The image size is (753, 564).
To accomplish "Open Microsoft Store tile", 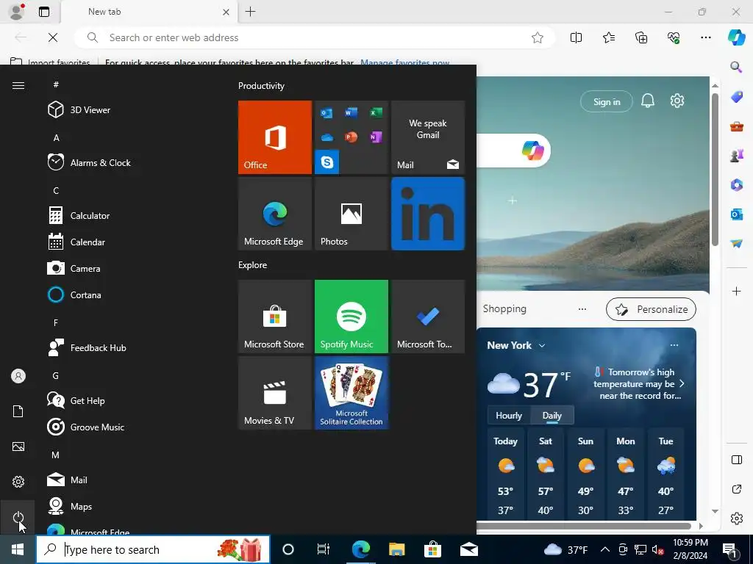I will point(275,317).
